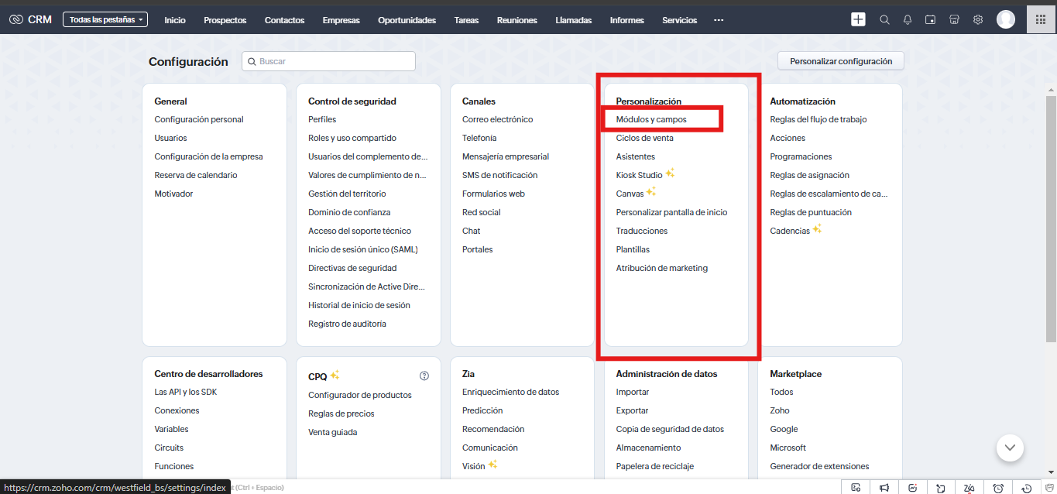Open the alarm clock reminders icon
The height and width of the screenshot is (494, 1057).
click(x=998, y=488)
